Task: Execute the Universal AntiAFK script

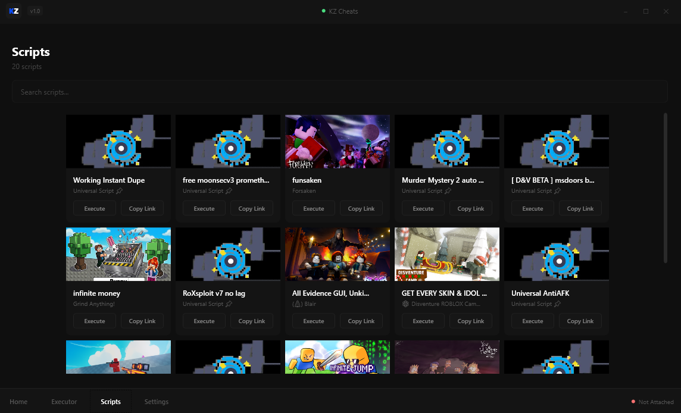Action: (x=532, y=321)
